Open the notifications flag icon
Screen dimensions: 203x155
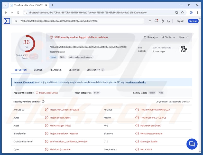point(156,21)
